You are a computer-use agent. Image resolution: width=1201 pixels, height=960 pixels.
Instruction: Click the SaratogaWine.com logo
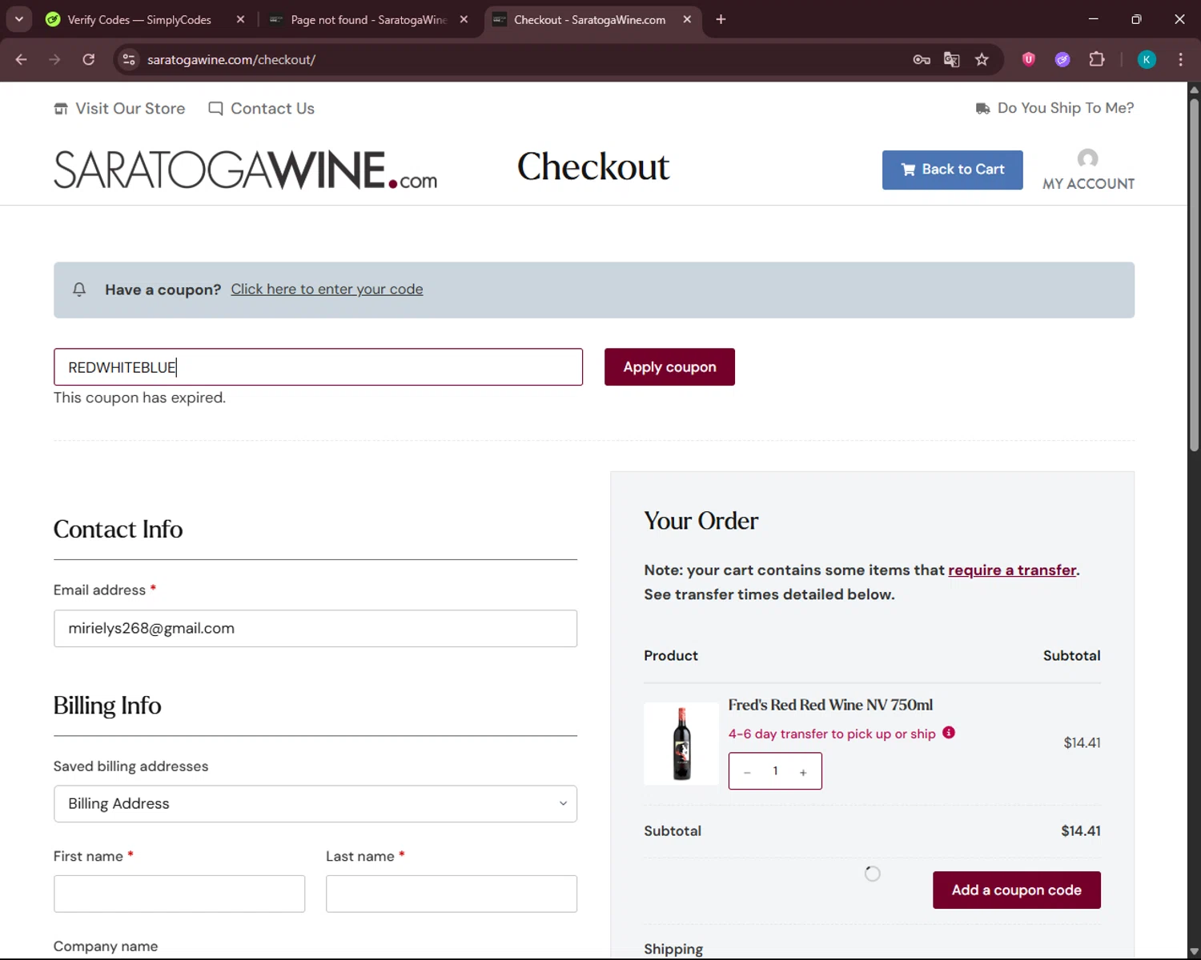click(245, 170)
